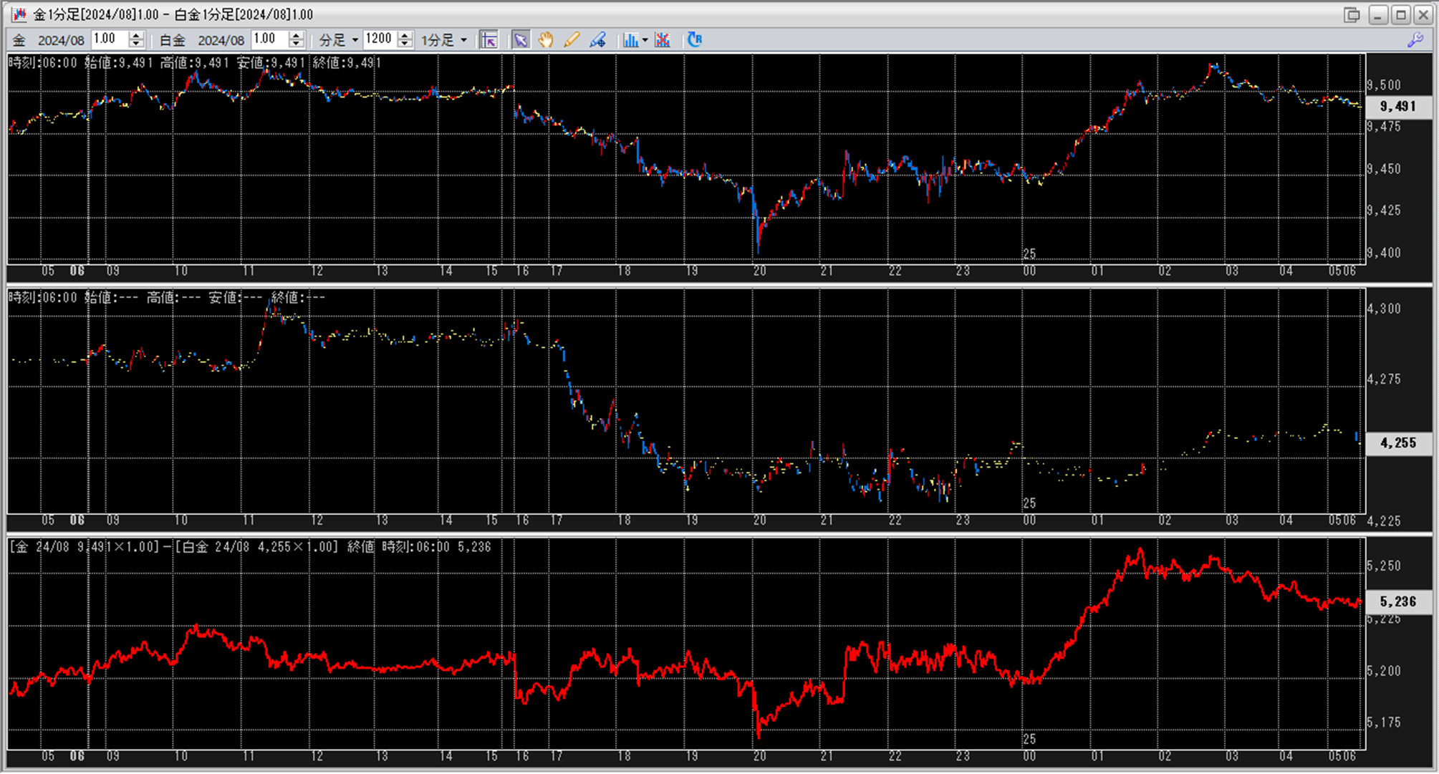Increase the 1200 bar count stepper
Image resolution: width=1439 pixels, height=774 pixels.
click(x=405, y=36)
